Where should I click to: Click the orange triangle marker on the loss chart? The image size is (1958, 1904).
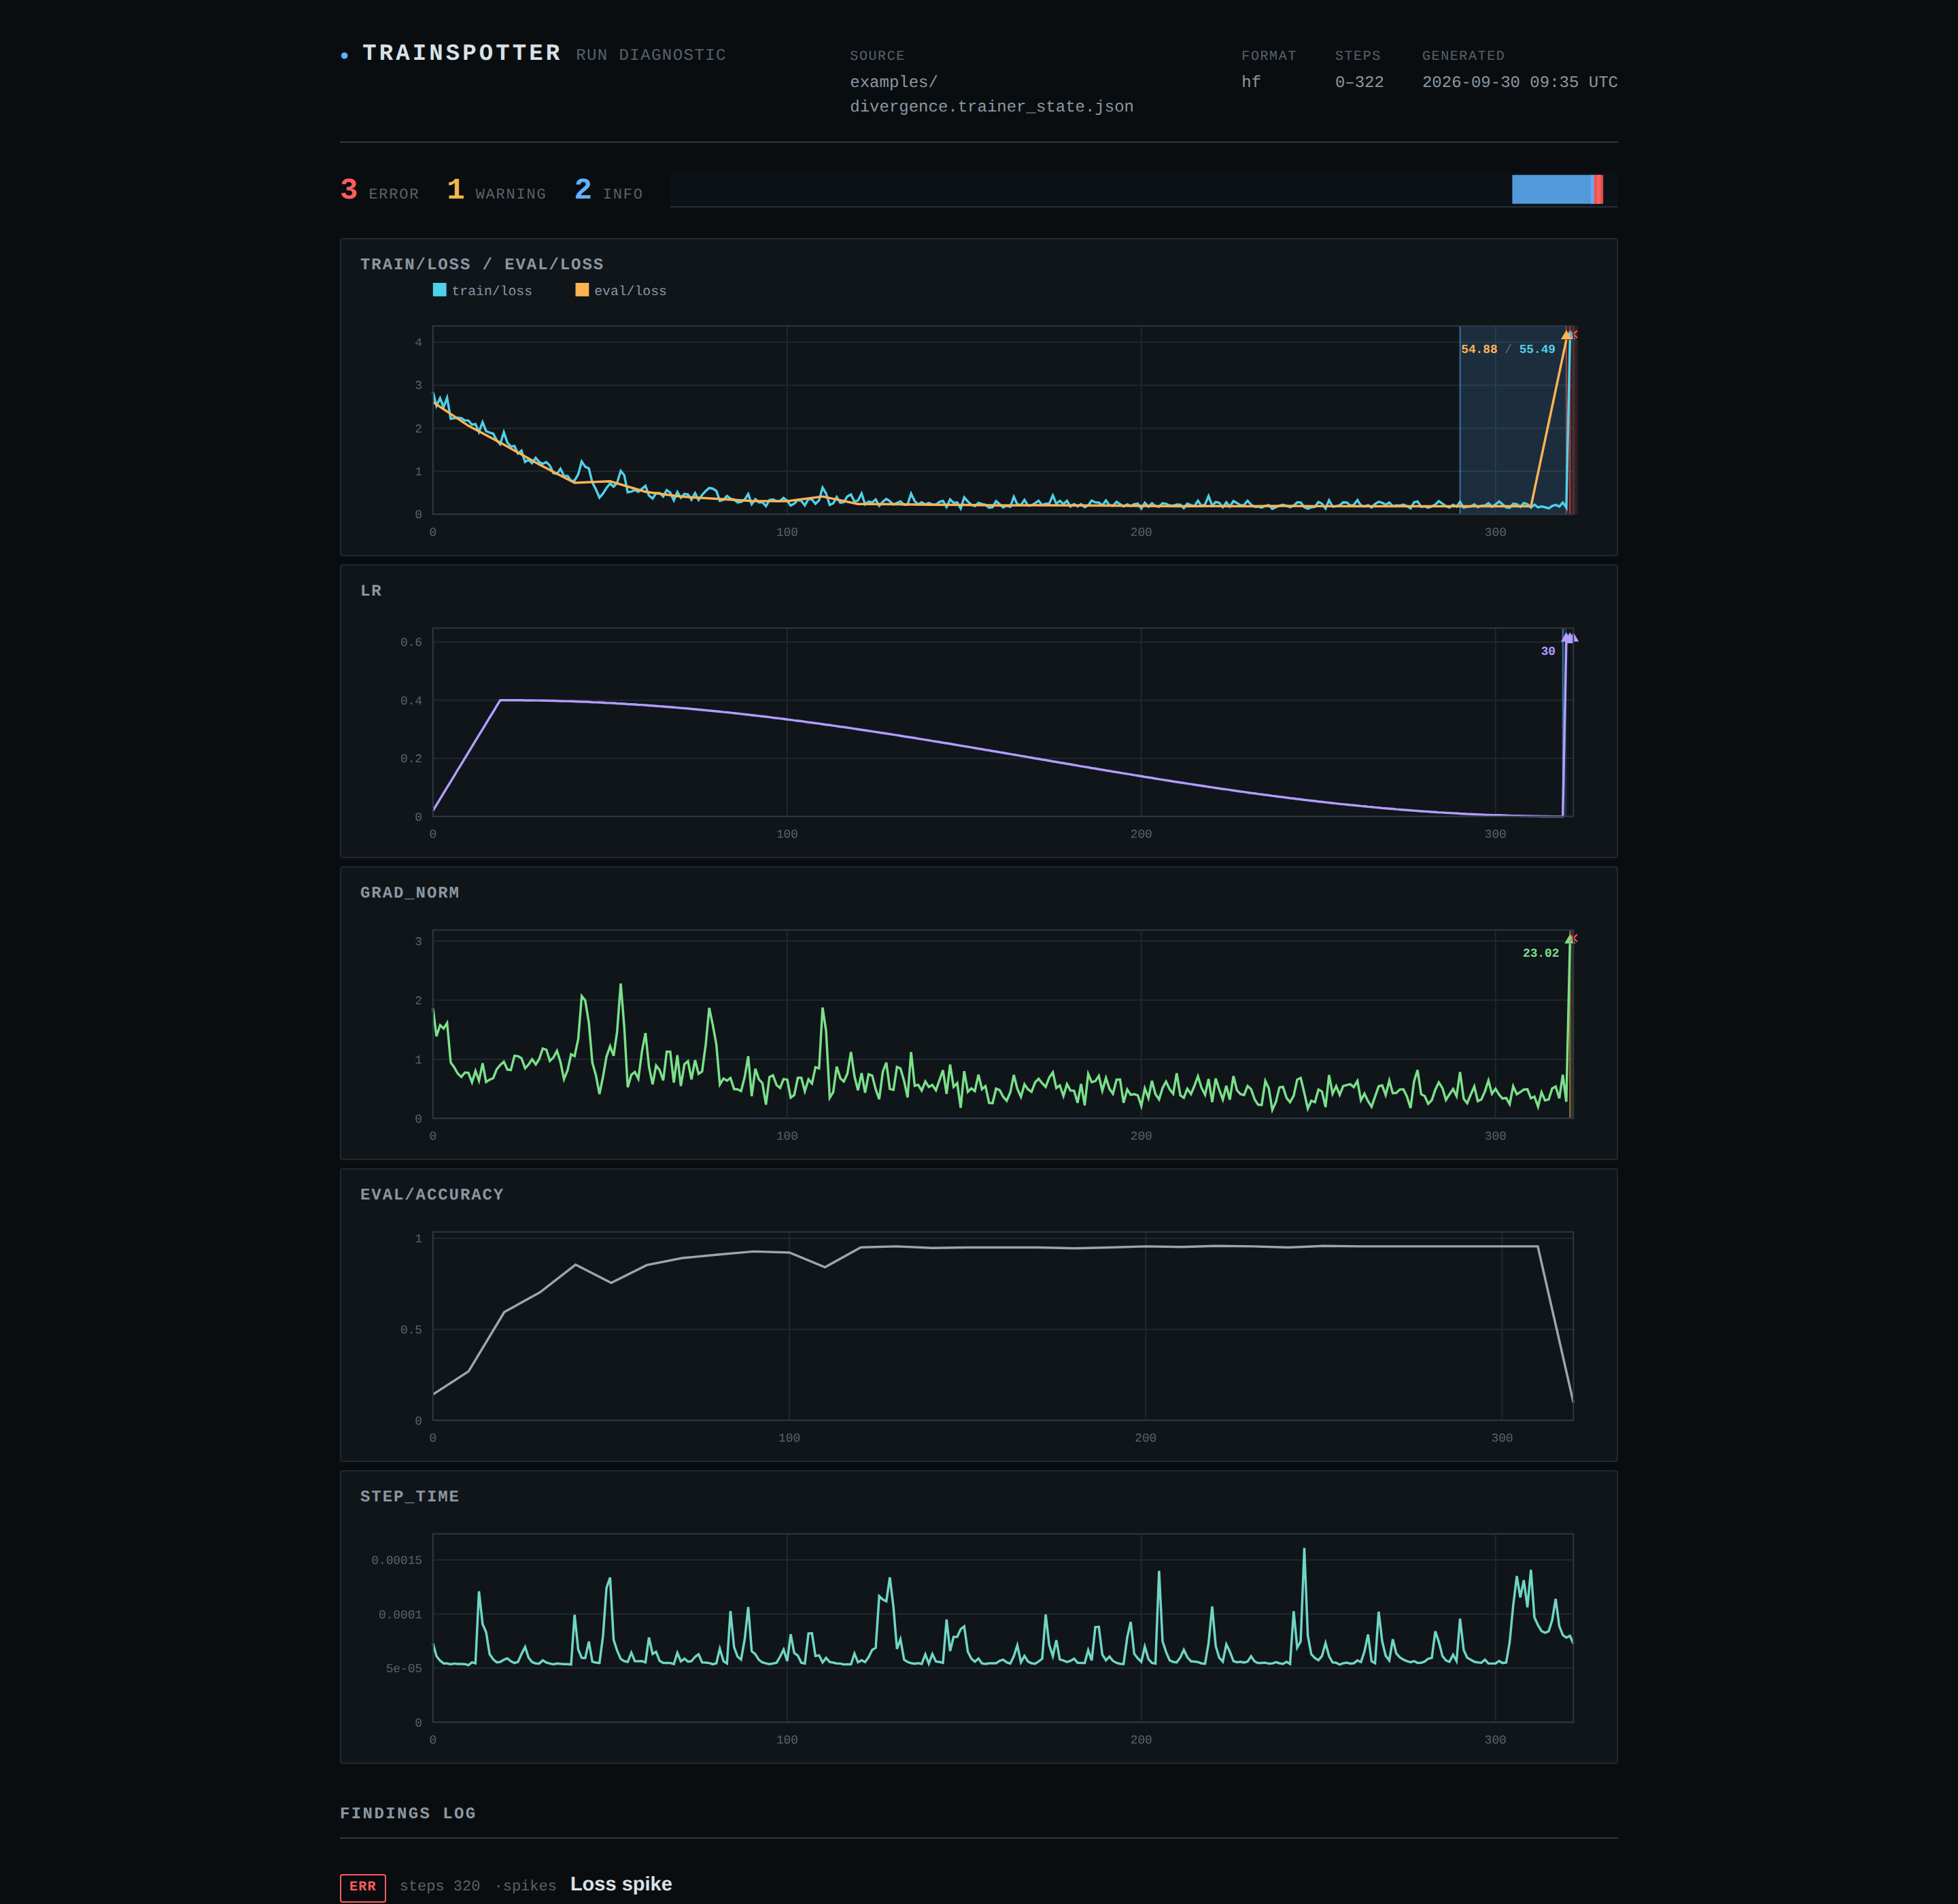tap(1566, 335)
